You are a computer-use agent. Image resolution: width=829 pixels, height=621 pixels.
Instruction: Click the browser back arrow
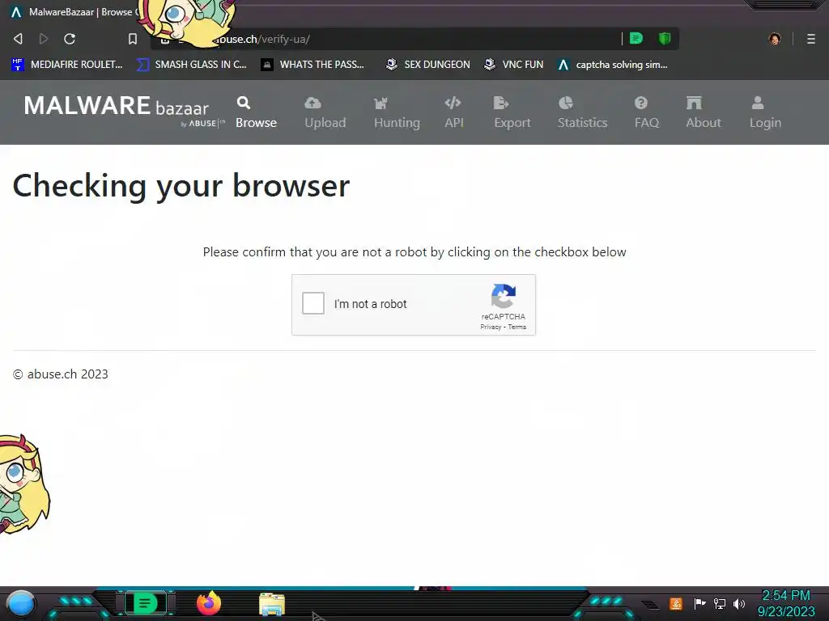click(18, 39)
